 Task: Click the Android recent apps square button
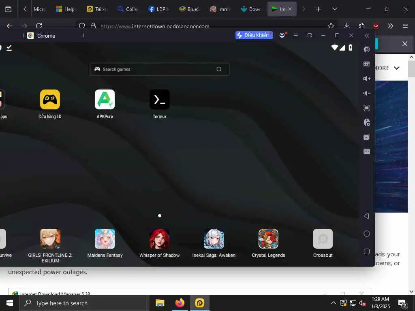[x=366, y=251]
